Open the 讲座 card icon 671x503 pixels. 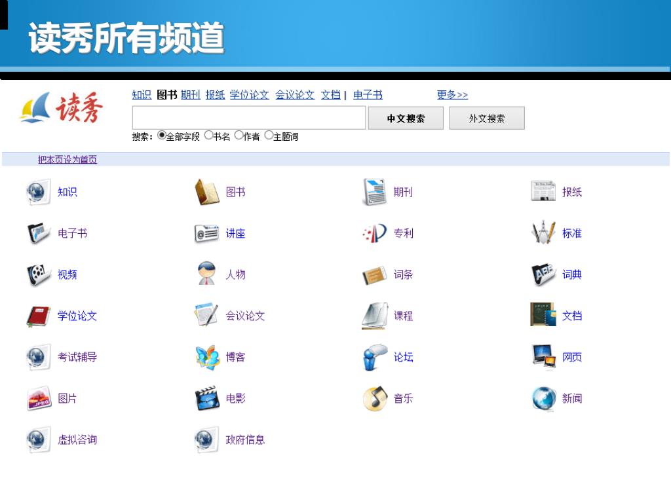point(207,233)
